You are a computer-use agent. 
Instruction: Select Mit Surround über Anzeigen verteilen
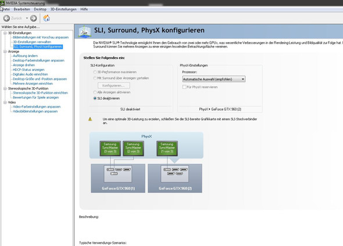point(95,78)
